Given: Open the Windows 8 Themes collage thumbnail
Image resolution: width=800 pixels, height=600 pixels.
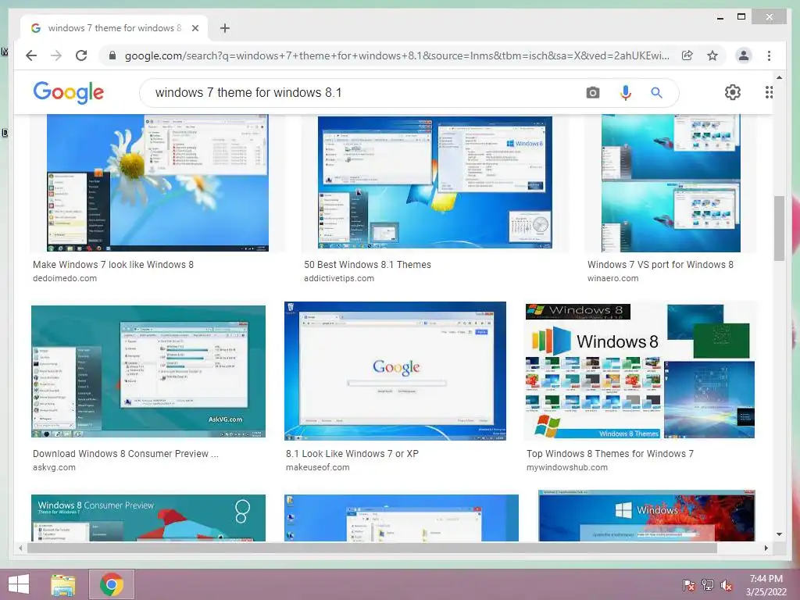Looking at the screenshot, I should [x=640, y=371].
